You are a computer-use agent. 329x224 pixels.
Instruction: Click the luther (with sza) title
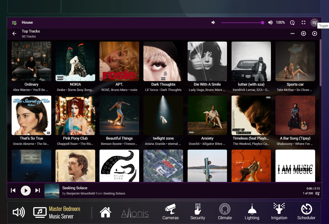click(x=251, y=84)
